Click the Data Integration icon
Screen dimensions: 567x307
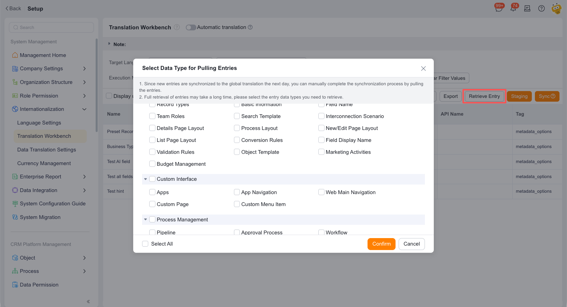(x=15, y=190)
